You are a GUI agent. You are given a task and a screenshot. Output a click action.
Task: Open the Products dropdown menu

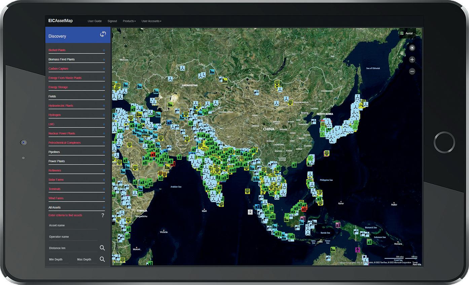tap(129, 21)
